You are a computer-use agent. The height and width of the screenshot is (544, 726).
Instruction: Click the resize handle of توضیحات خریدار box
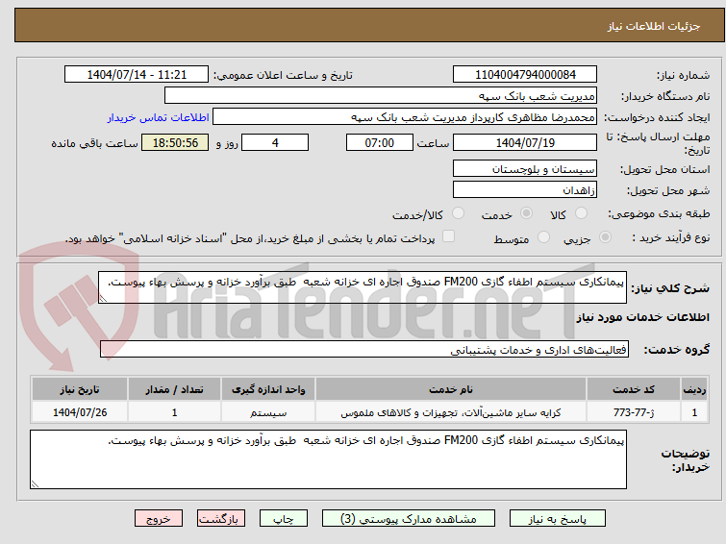tap(35, 484)
